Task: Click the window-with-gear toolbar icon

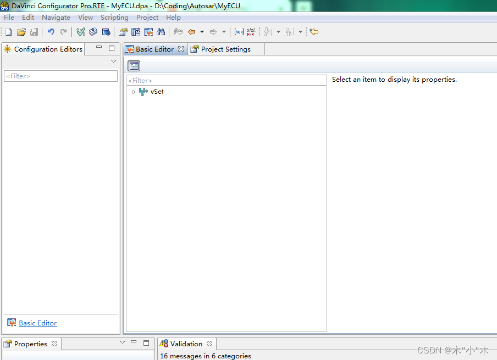Action: [106, 32]
